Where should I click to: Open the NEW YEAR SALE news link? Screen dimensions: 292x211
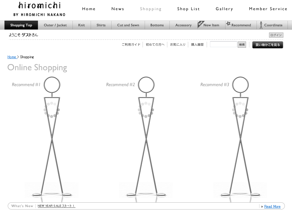click(x=56, y=206)
